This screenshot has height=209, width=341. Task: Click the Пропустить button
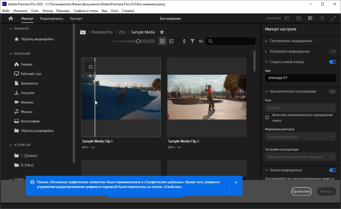click(301, 191)
